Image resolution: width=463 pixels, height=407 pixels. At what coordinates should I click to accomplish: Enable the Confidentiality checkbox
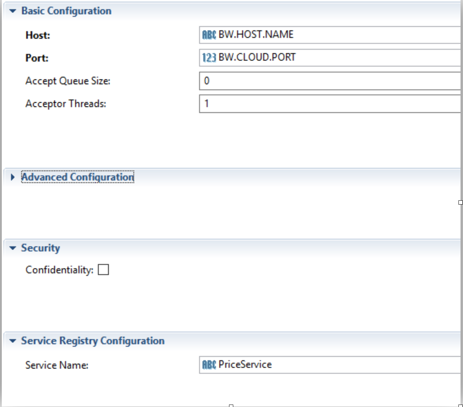tap(103, 270)
